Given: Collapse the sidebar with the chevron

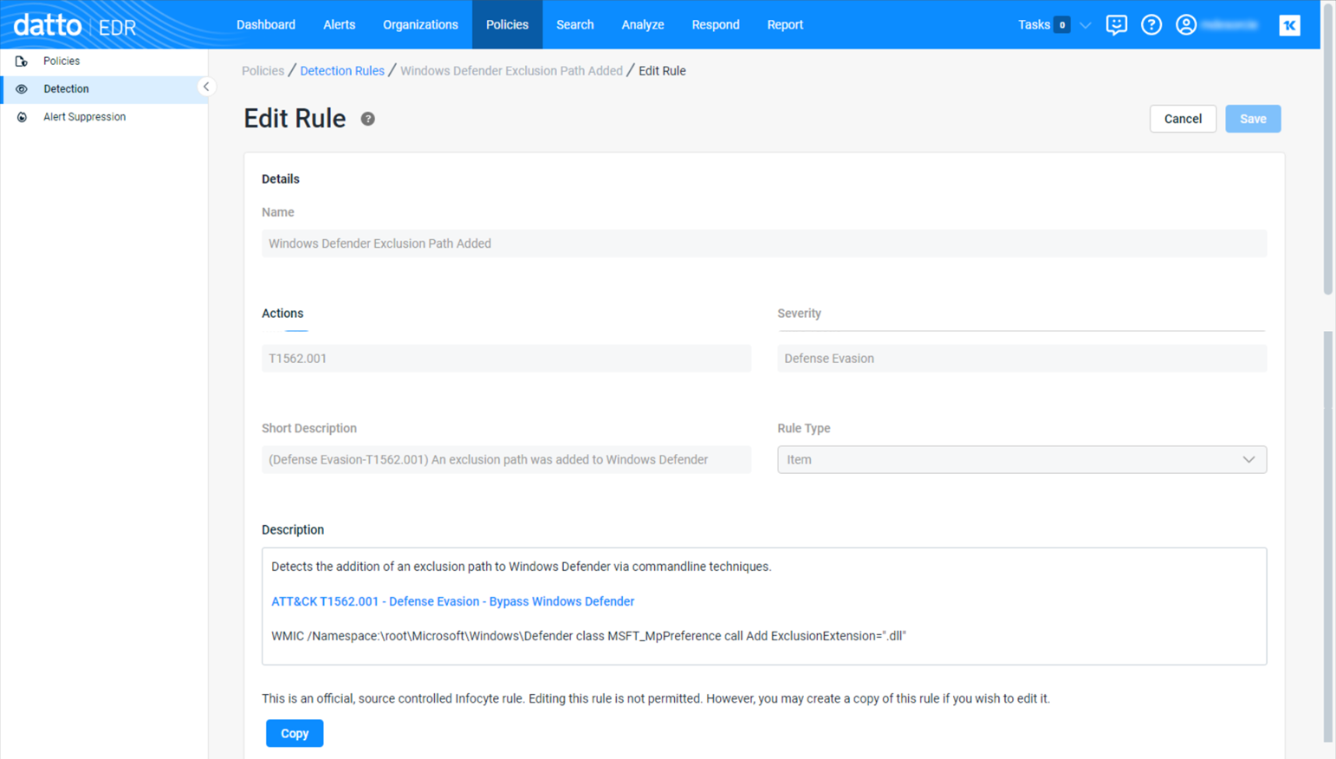Looking at the screenshot, I should coord(206,87).
